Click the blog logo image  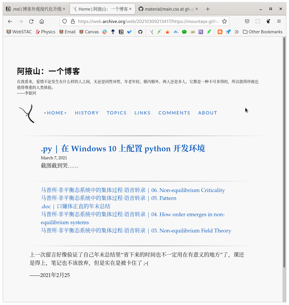pos(27,113)
